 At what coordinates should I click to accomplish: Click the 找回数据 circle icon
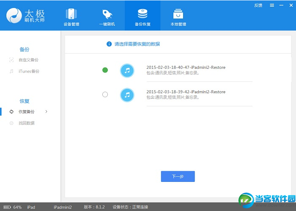point(11,123)
